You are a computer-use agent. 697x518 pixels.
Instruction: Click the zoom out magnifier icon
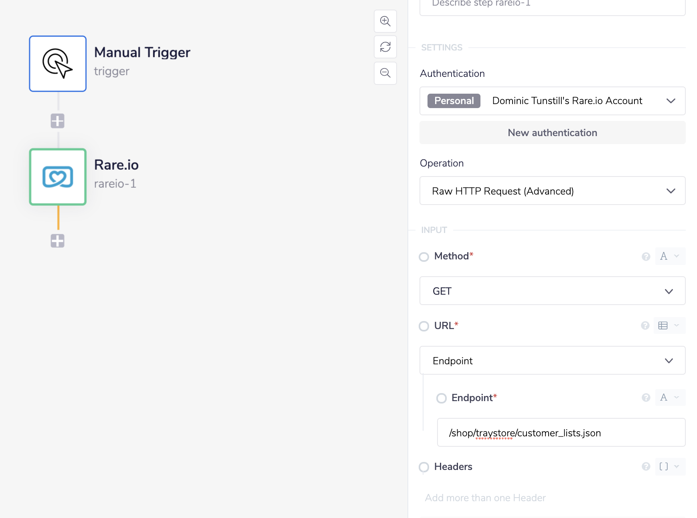385,73
